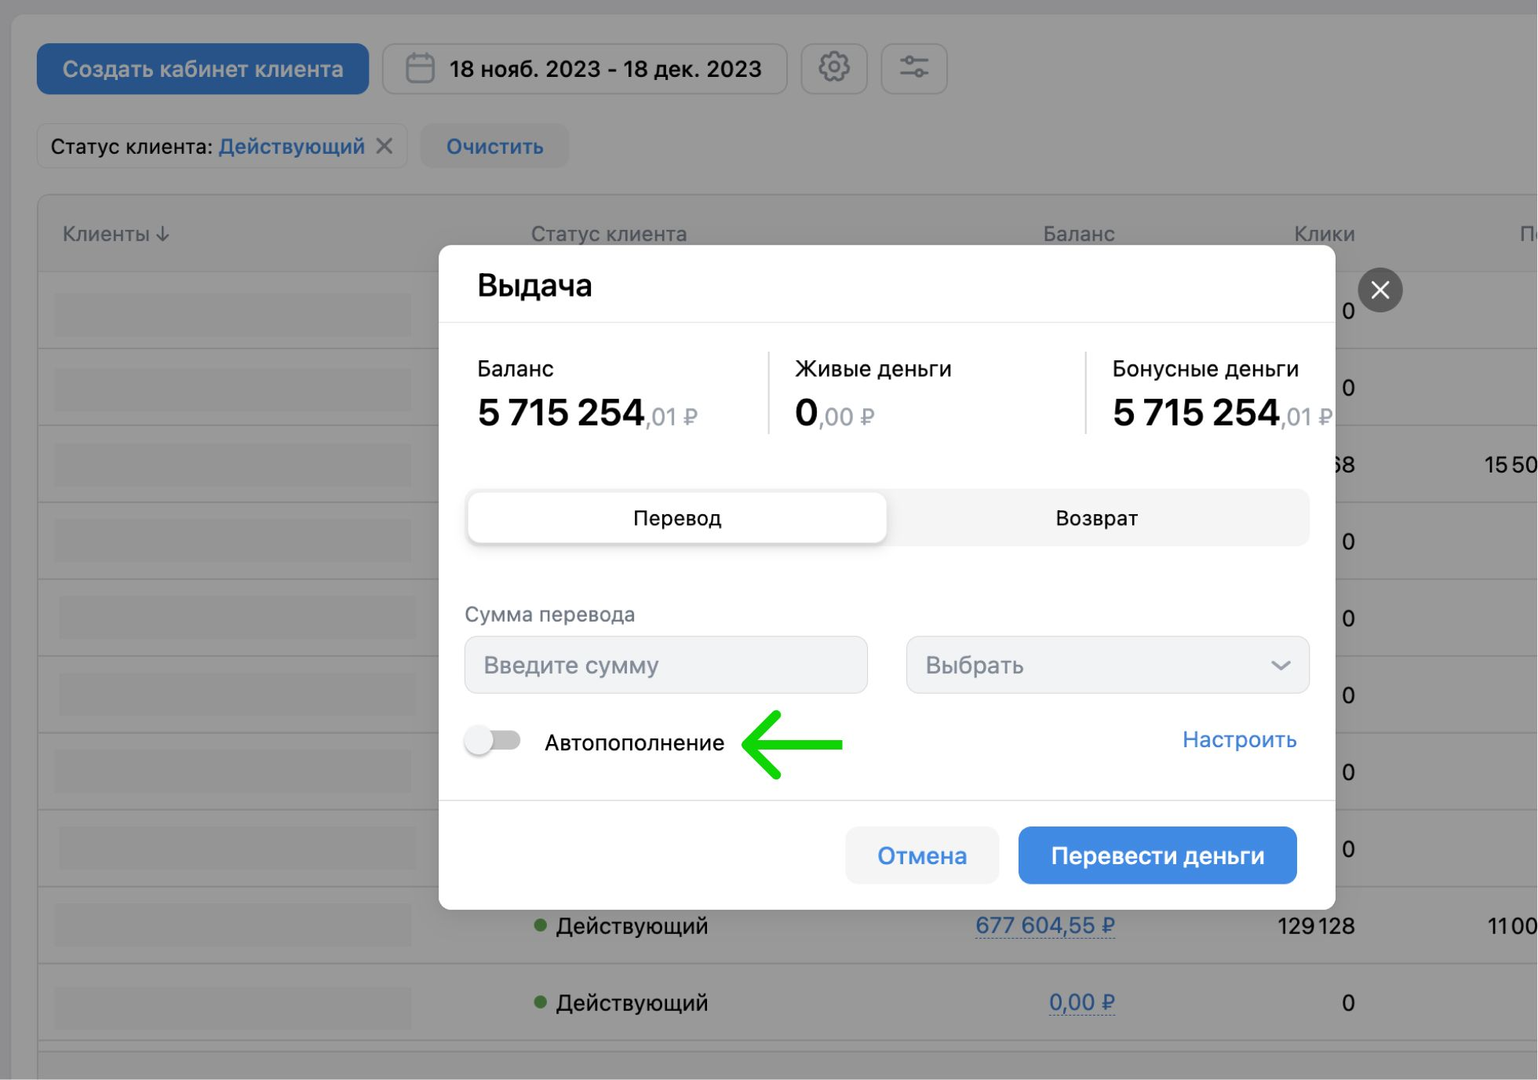Click the Введите сумму input field
Viewport: 1538px width, 1080px height.
(x=665, y=665)
